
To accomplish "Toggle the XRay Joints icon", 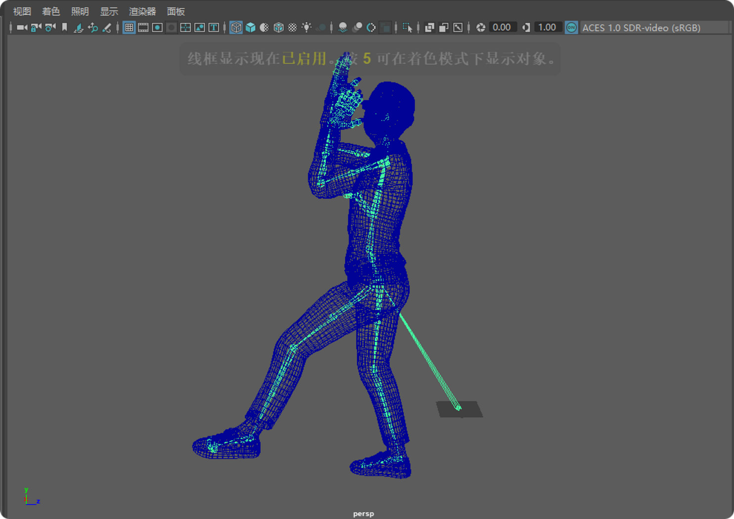I will (x=458, y=28).
